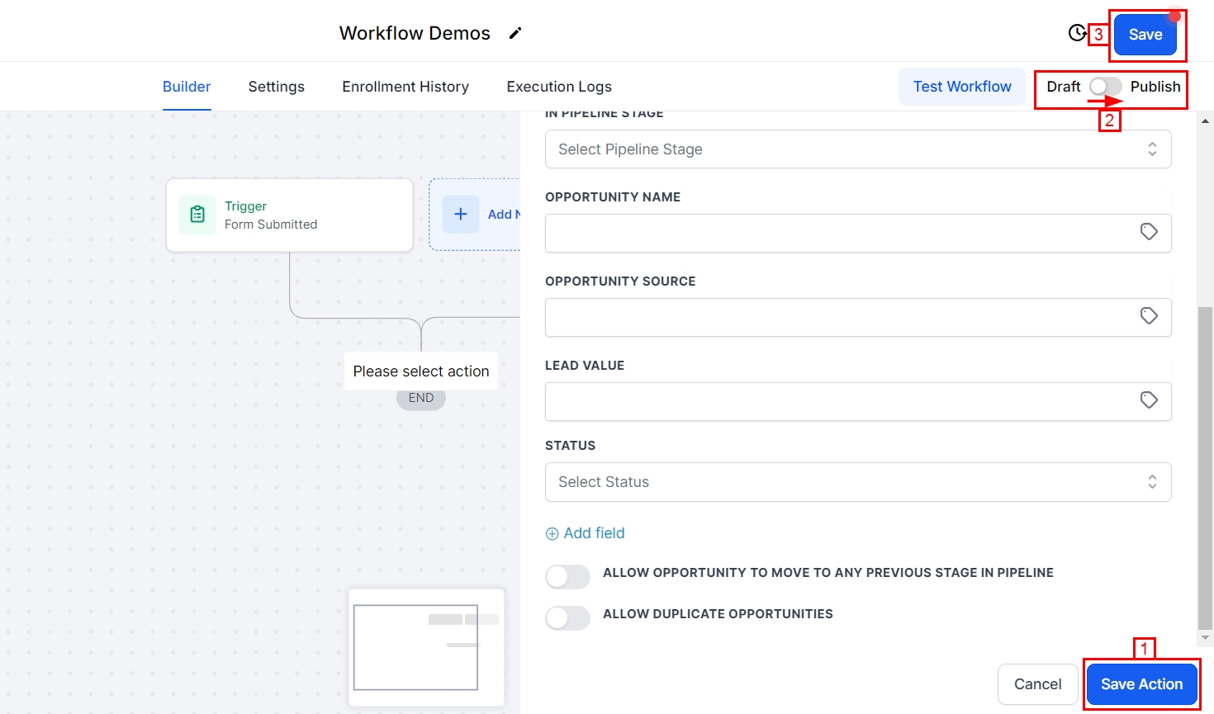
Task: Click the plus icon to add trigger
Action: tap(461, 215)
